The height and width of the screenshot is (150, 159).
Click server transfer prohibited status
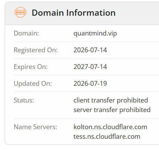[x=112, y=110]
